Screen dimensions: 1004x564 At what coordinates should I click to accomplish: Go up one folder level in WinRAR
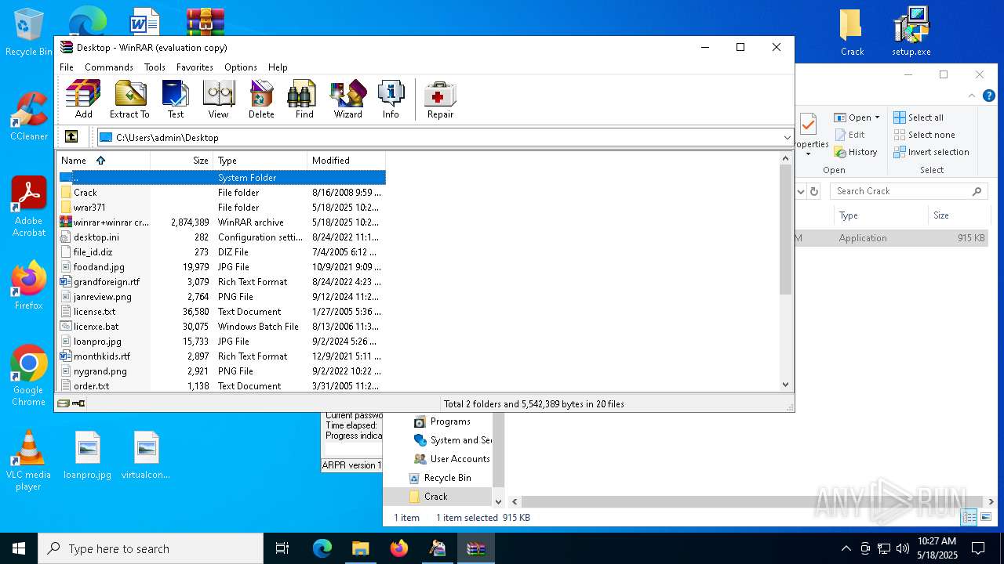[x=71, y=137]
